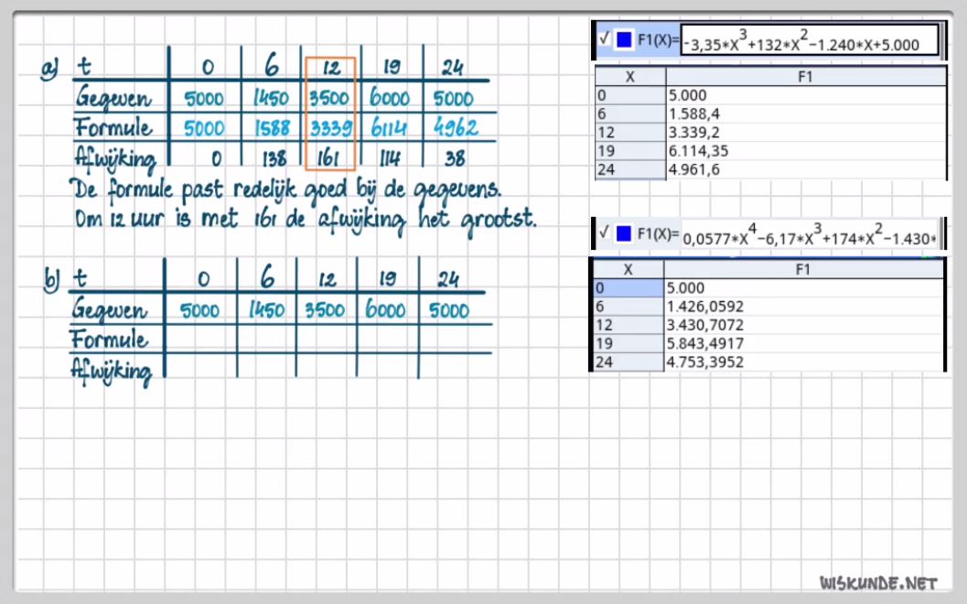The width and height of the screenshot is (967, 604).
Task: Select the cell with value 1.588,4
Action: pyautogui.click(x=805, y=113)
